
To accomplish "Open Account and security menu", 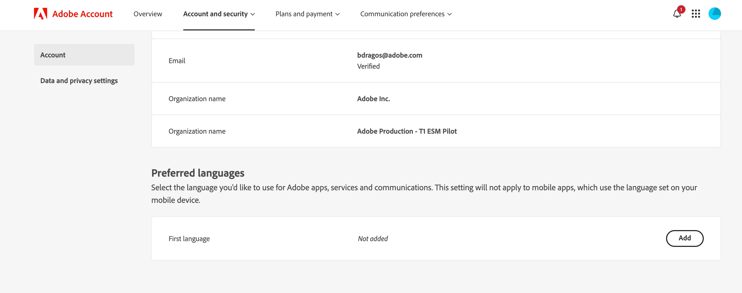I will [215, 14].
